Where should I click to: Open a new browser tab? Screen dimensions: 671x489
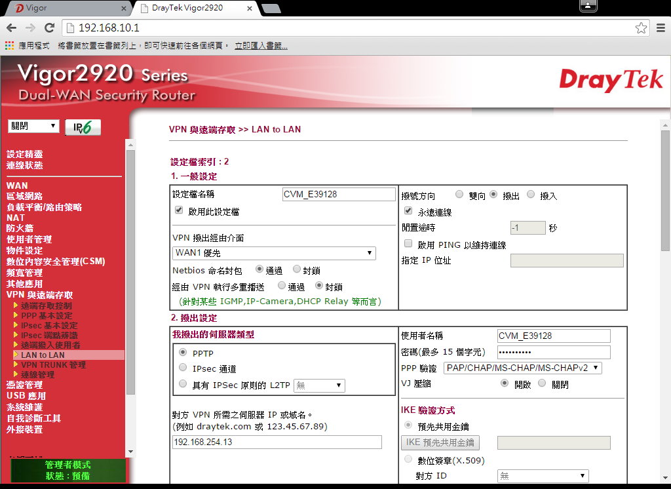pos(271,9)
